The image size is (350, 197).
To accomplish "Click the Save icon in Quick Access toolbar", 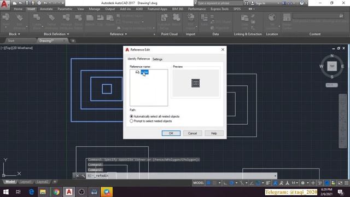I will coord(27,3).
